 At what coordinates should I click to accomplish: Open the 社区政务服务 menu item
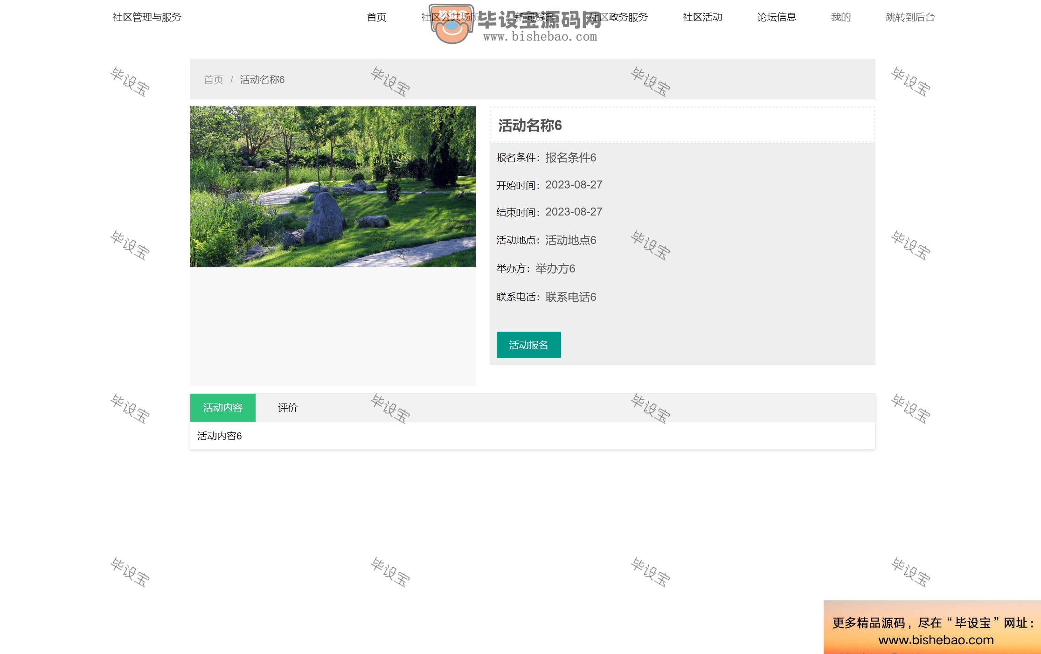tap(618, 17)
